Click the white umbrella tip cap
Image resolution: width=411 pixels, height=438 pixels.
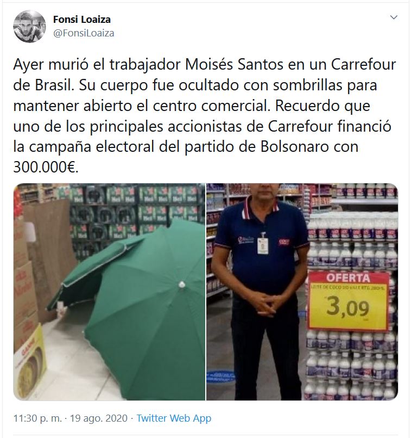click(x=182, y=285)
